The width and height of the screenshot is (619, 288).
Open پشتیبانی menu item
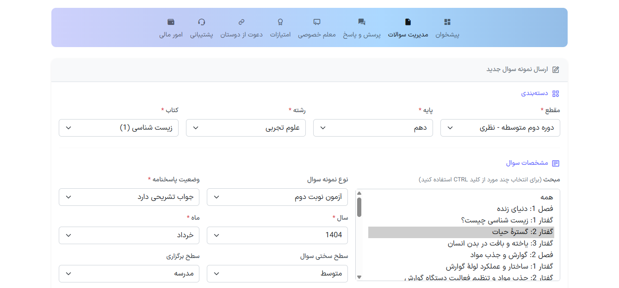pyautogui.click(x=202, y=35)
